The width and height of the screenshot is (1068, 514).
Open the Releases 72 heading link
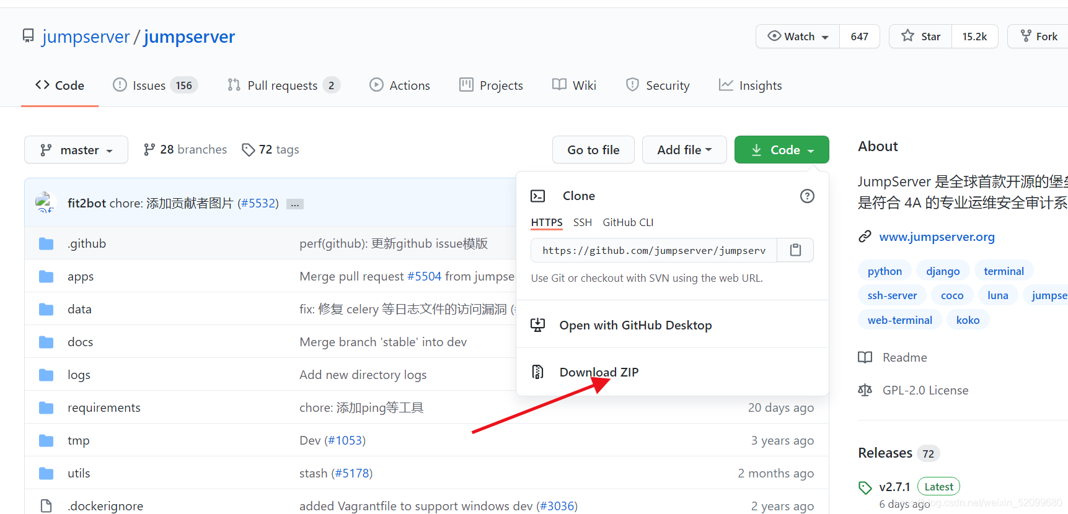(x=898, y=453)
